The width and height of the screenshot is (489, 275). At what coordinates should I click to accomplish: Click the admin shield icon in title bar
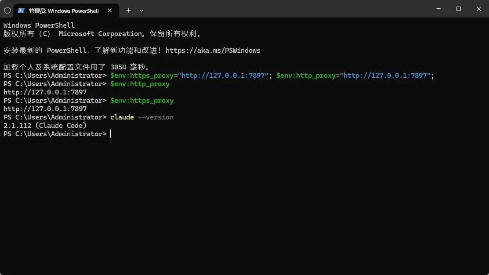(7, 11)
